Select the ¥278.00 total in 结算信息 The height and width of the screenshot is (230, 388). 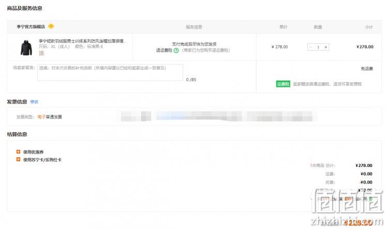[364, 165]
